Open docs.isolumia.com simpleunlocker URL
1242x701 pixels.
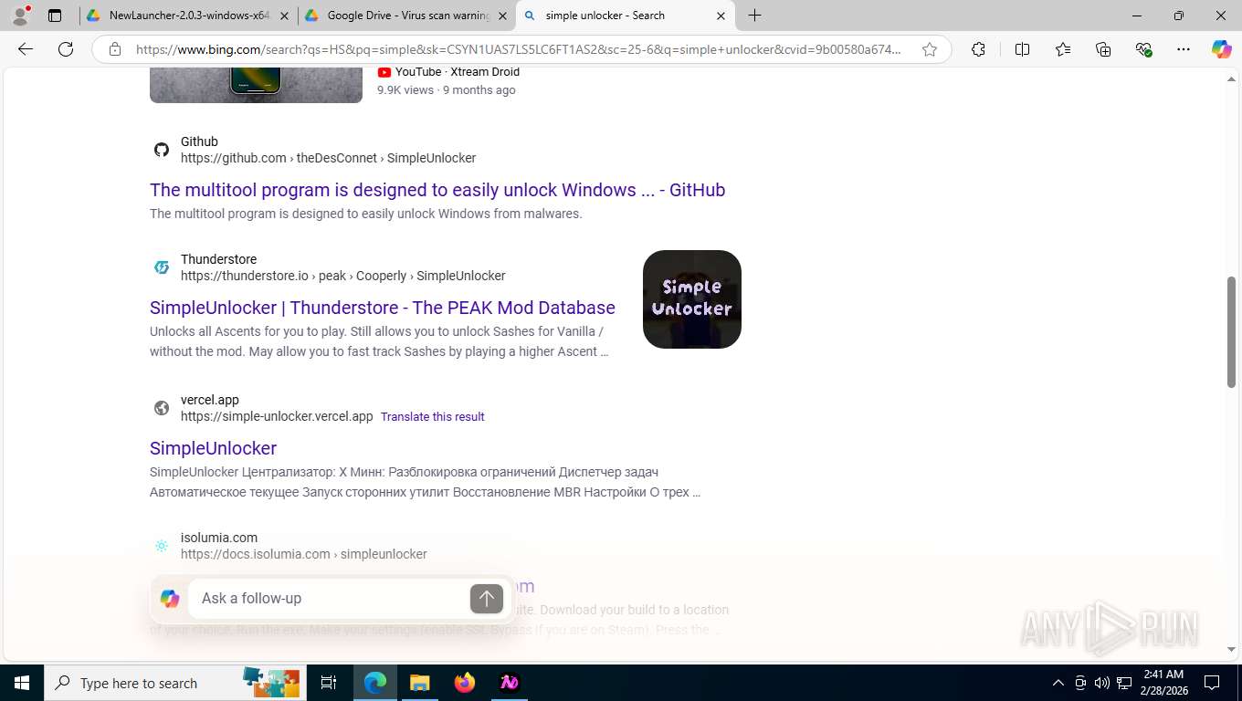click(x=303, y=554)
